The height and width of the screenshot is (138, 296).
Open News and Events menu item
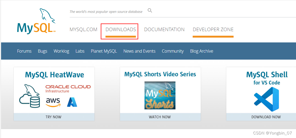pos(139,51)
